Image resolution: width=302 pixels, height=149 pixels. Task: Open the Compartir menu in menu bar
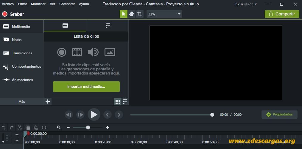(x=67, y=4)
